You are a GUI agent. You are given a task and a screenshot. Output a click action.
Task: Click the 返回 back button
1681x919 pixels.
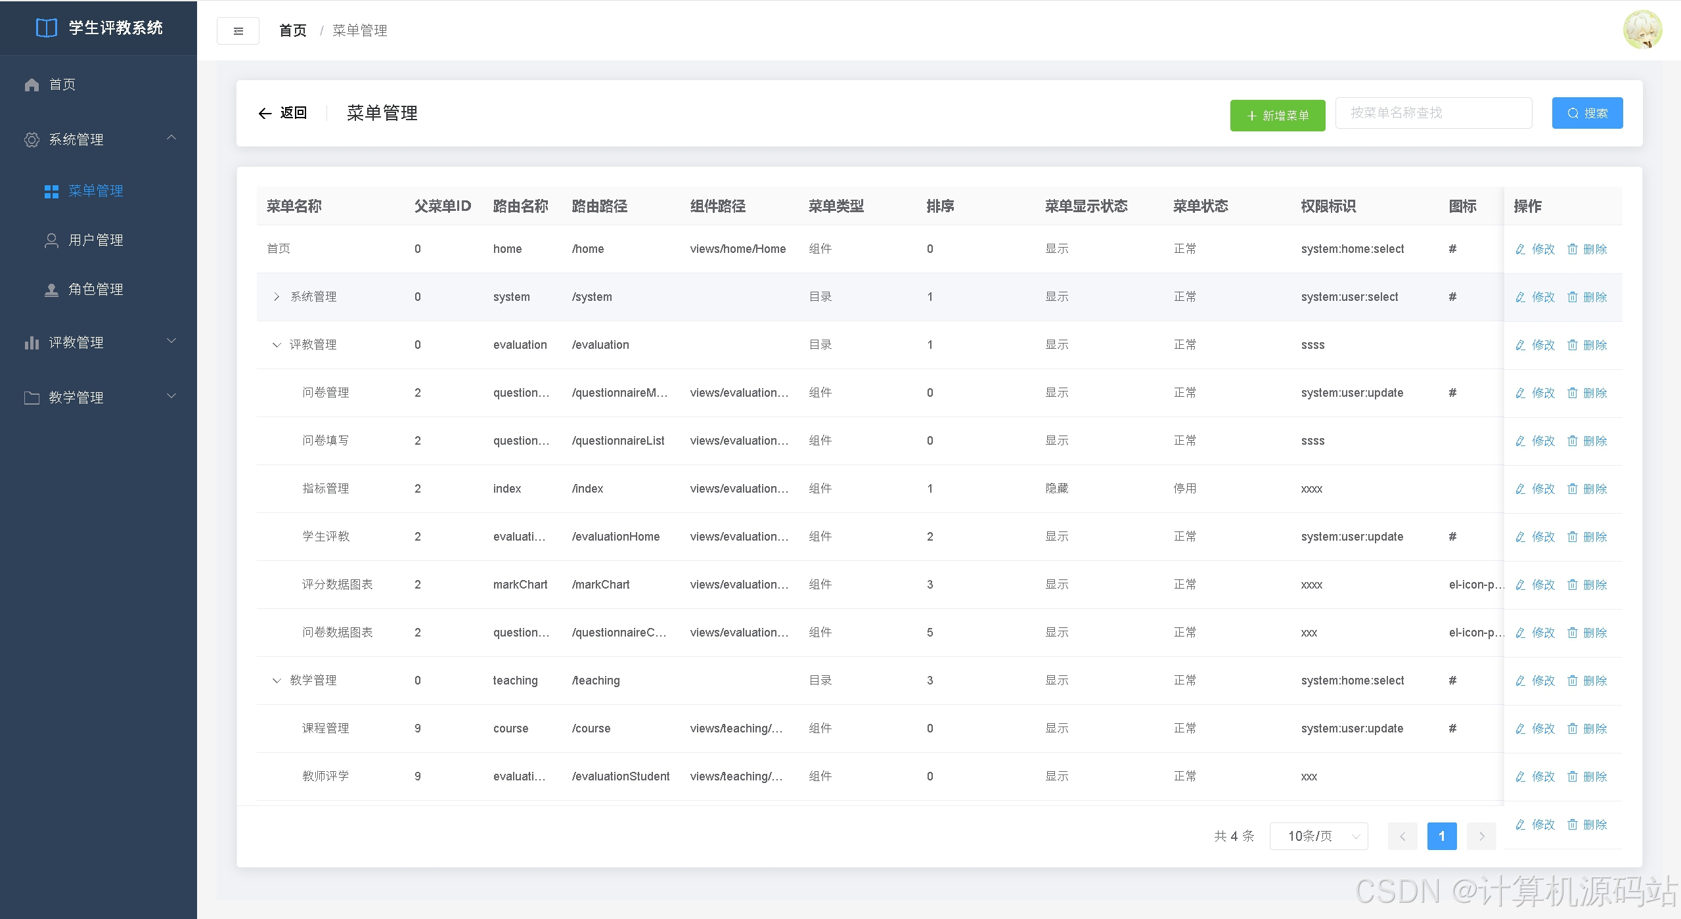(282, 113)
